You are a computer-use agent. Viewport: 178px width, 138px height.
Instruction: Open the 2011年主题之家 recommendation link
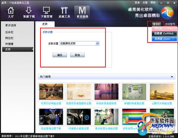(35, 136)
